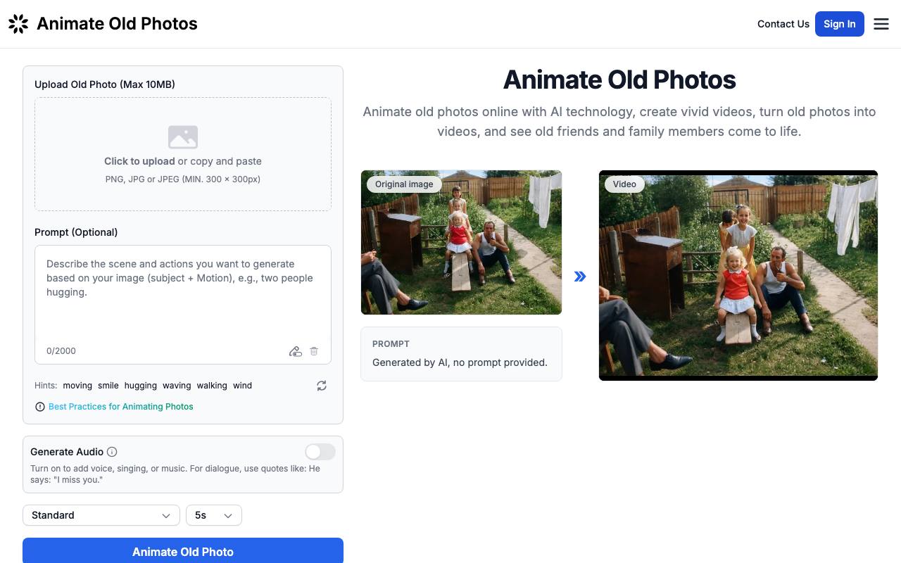Open the hamburger menu icon
The image size is (901, 563).
881,24
